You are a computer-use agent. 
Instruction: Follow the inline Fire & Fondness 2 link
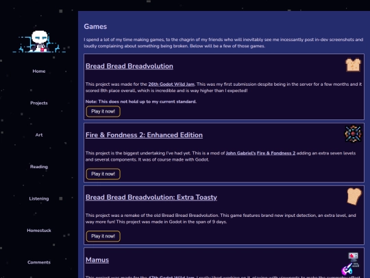click(x=276, y=153)
